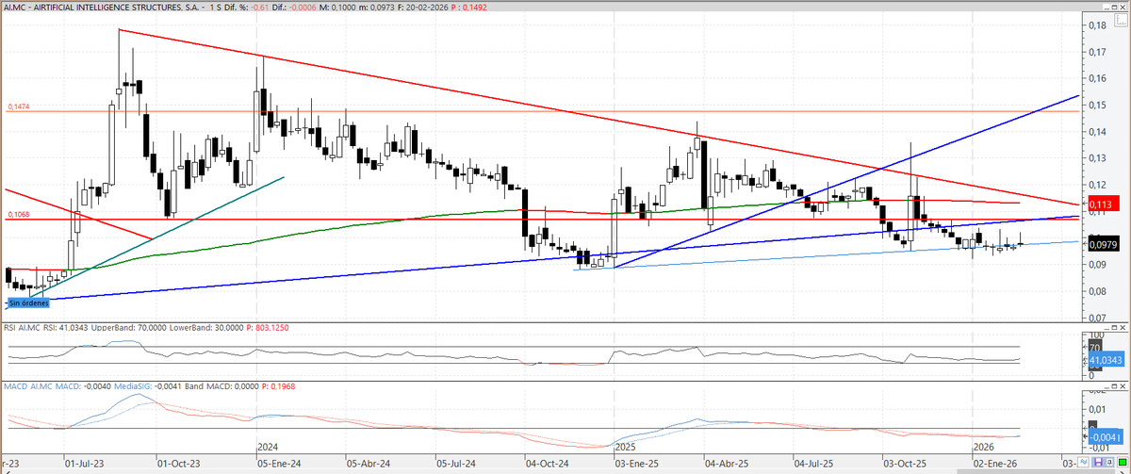This screenshot has width=1131, height=474.
Task: Select the red 0,113 price tag on the axis
Action: [1102, 204]
